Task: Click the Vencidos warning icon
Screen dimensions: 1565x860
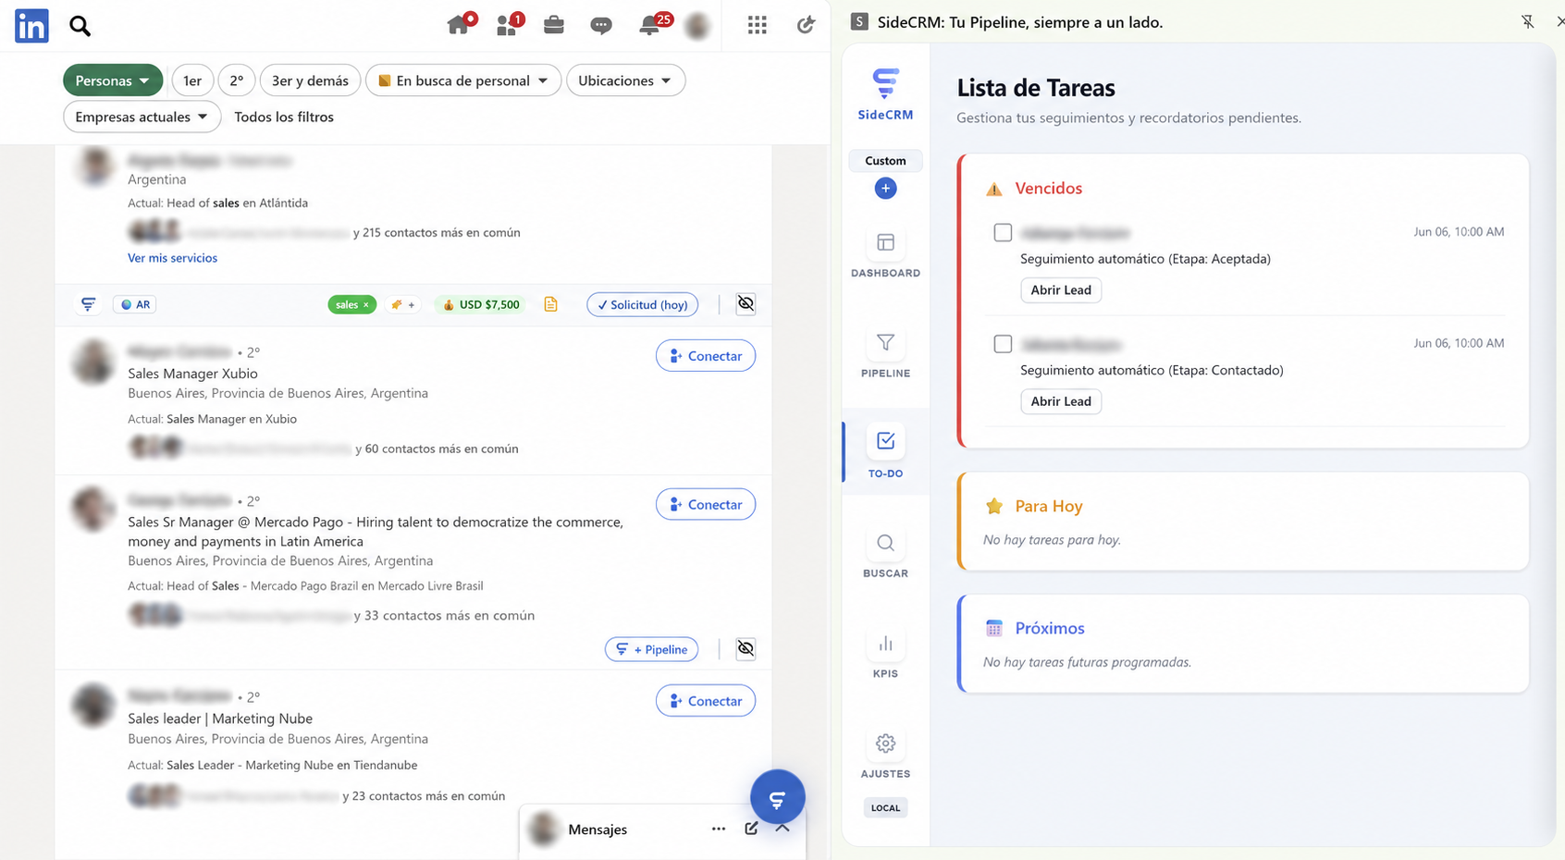Action: [994, 189]
